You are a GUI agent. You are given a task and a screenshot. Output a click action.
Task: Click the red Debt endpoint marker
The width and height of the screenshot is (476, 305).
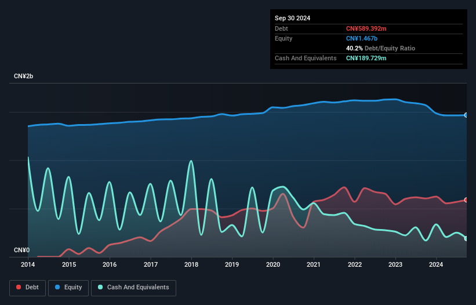pos(466,200)
